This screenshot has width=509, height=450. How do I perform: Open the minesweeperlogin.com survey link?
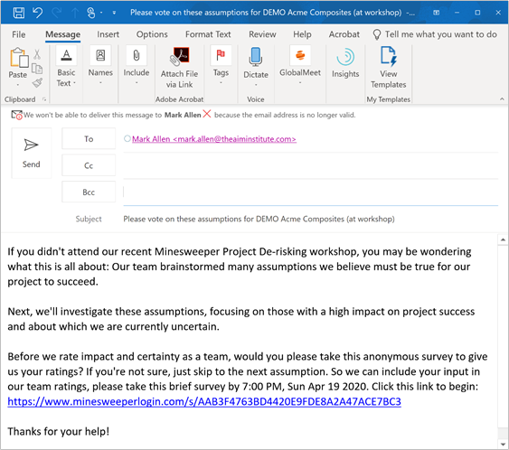click(x=204, y=401)
